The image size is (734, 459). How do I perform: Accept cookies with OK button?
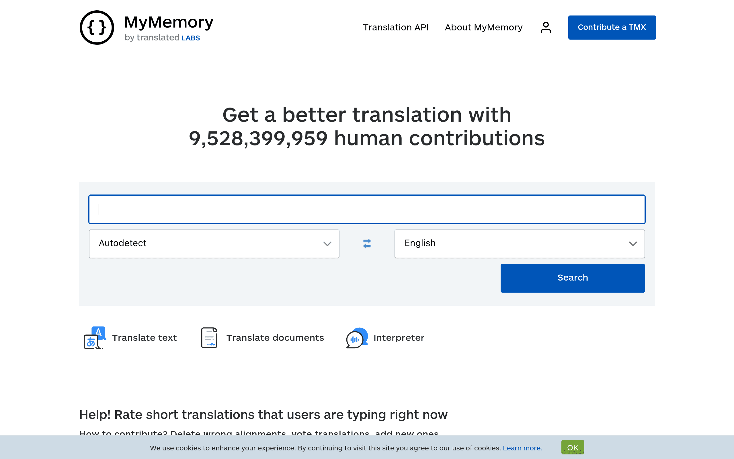click(573, 448)
